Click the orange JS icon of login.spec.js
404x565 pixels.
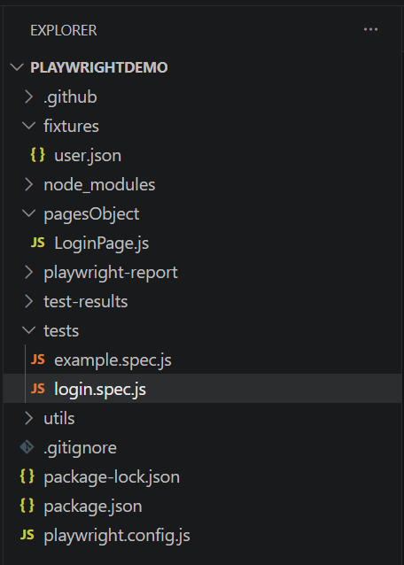(x=37, y=389)
